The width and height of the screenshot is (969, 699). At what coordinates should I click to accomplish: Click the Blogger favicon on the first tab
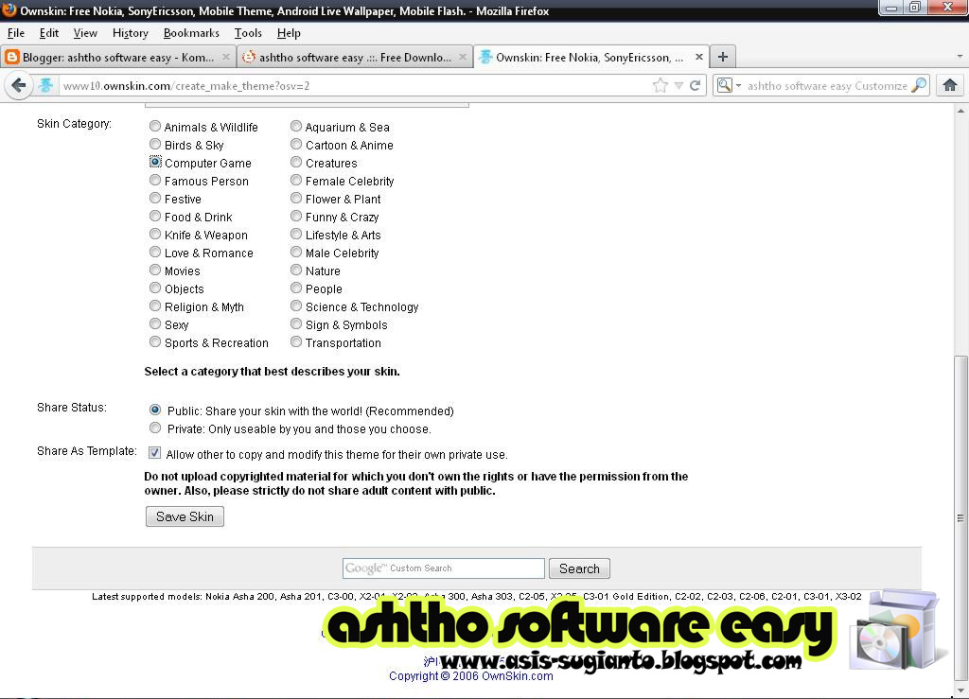coord(11,57)
